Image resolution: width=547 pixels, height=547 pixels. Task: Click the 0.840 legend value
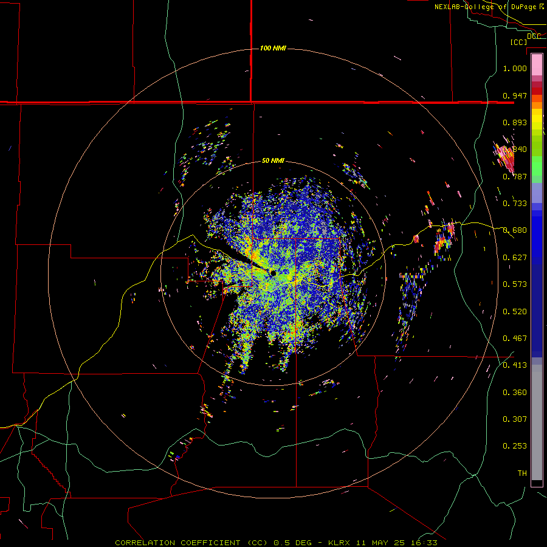pyautogui.click(x=515, y=150)
